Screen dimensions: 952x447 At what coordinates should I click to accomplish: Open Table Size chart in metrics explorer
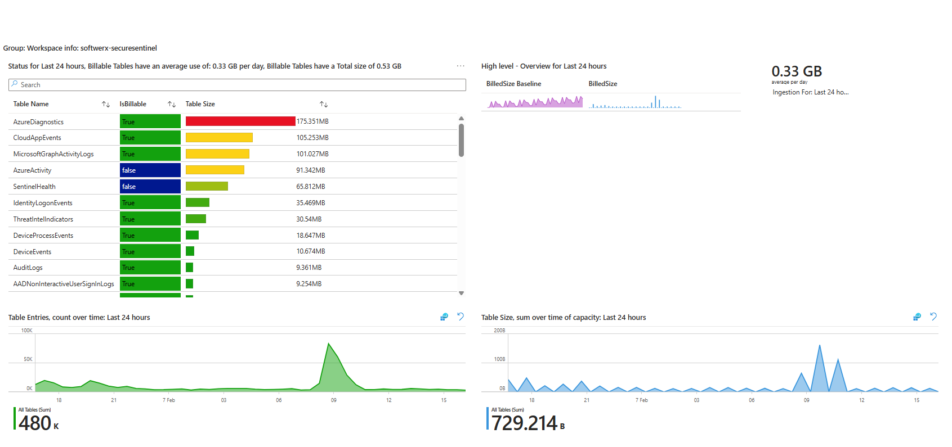[x=917, y=317]
